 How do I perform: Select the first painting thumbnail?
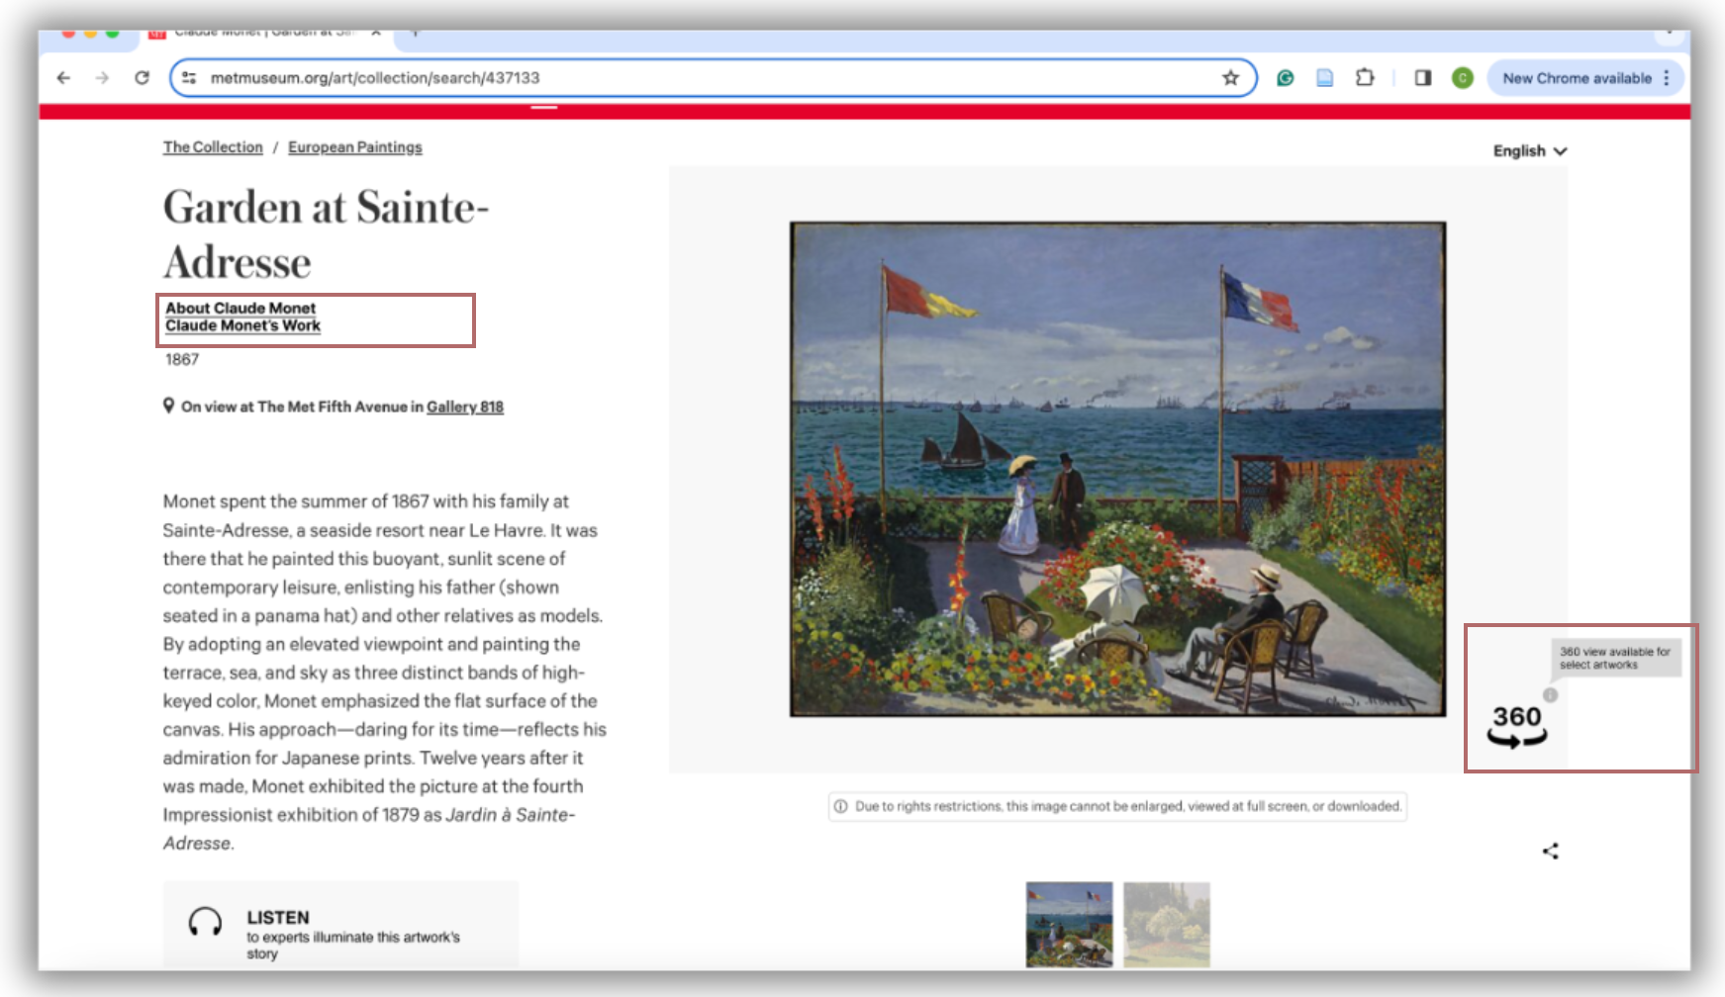[1069, 924]
